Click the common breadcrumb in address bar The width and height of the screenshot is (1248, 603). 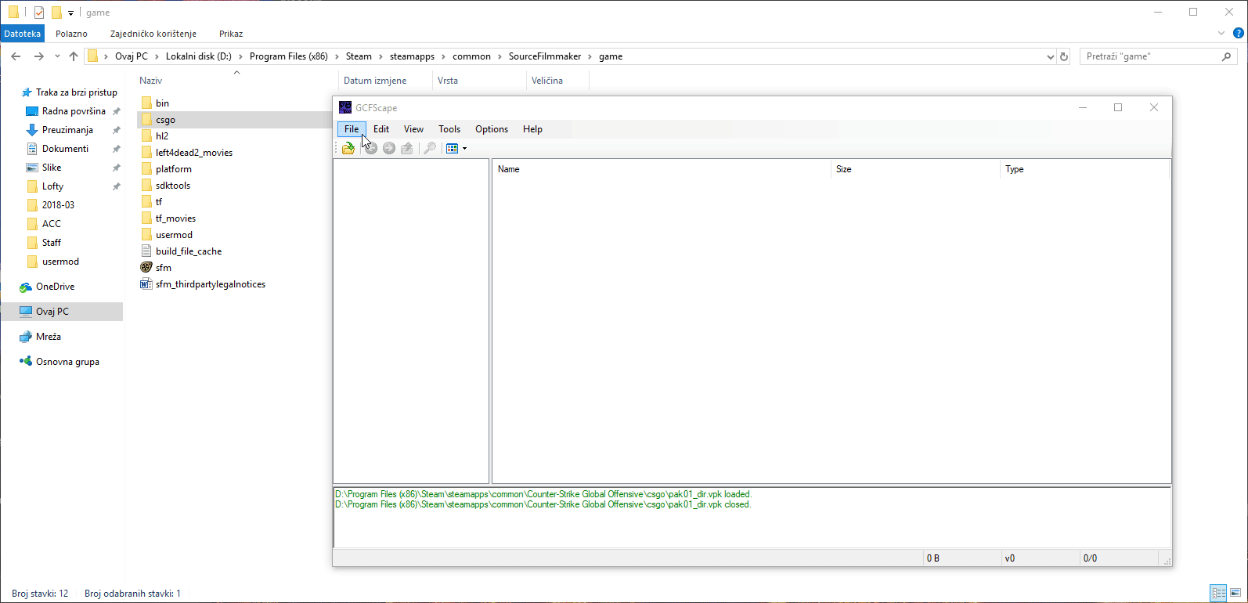tap(471, 56)
